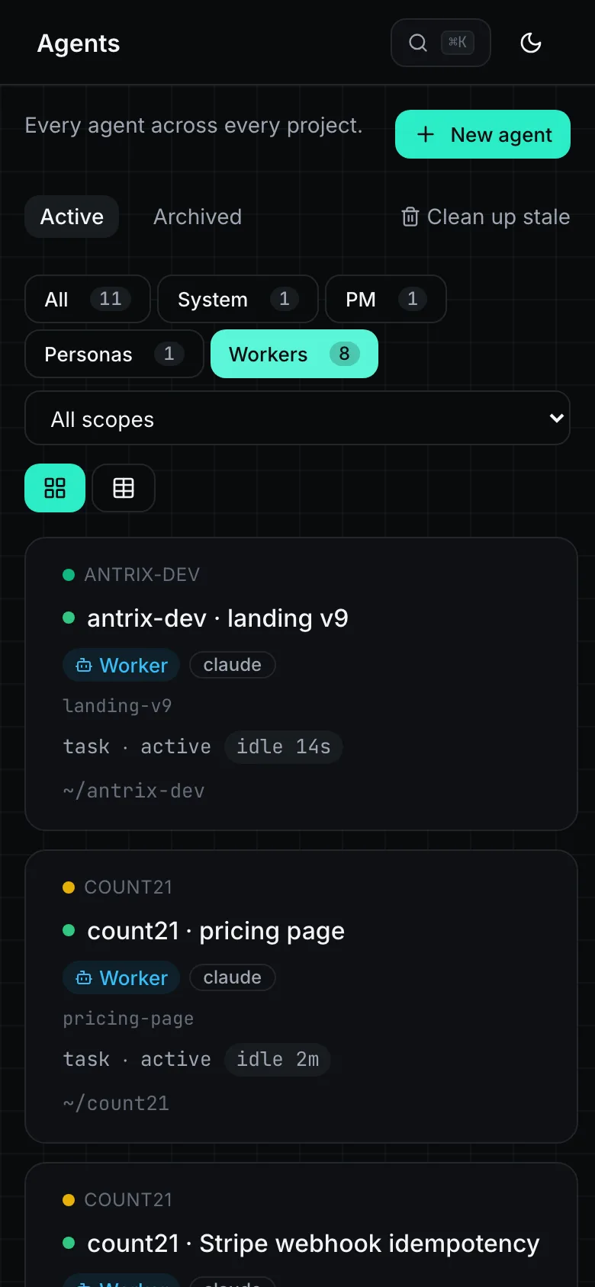This screenshot has height=1287, width=595.
Task: Toggle dark mode with moon icon
Action: 531,43
